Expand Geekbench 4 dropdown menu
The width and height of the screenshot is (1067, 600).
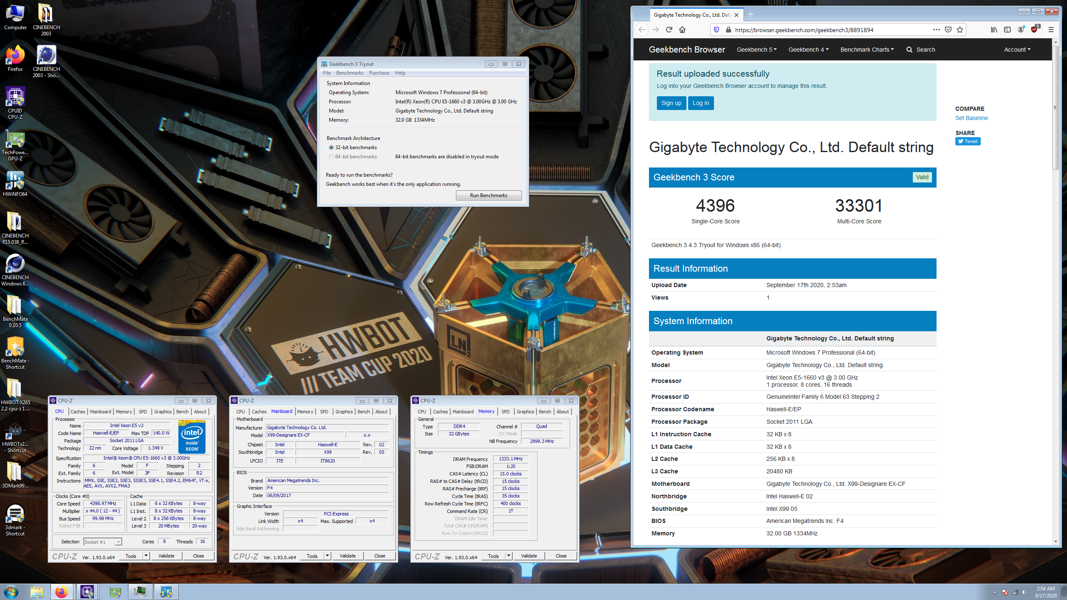point(808,50)
